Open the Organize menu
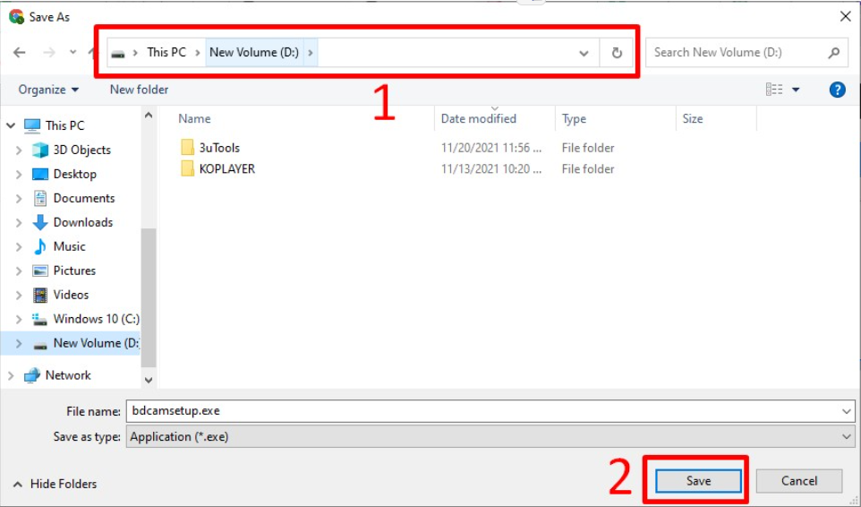The height and width of the screenshot is (507, 861). click(x=48, y=90)
